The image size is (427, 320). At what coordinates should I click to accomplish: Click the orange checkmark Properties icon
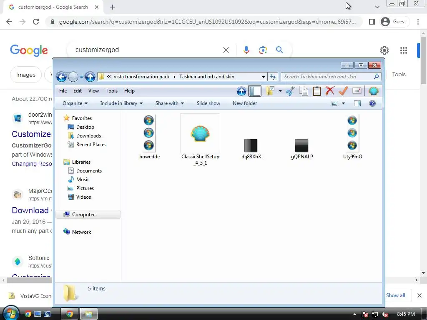coord(343,91)
